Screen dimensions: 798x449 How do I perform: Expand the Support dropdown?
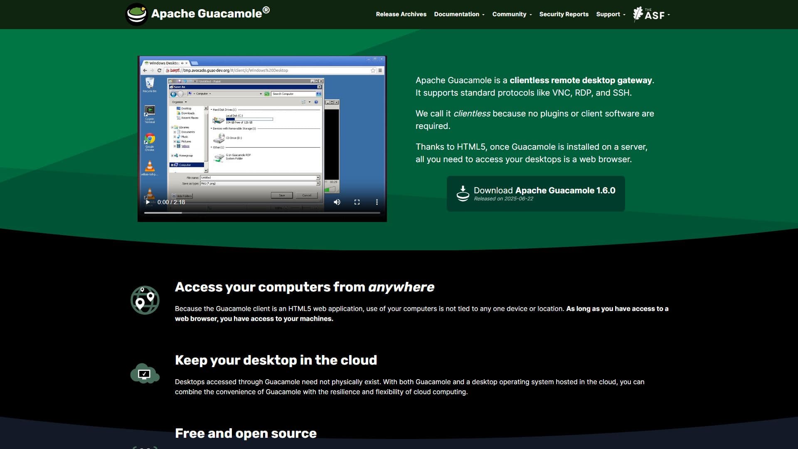click(x=611, y=14)
